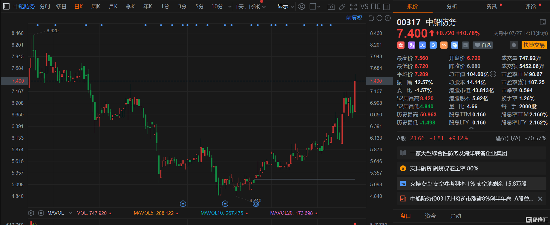550x225 pixels.
Task: Collapse quote details with the up chevron
Action: [471, 128]
